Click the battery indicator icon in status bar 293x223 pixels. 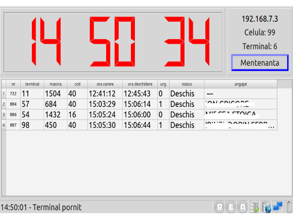tap(289, 207)
